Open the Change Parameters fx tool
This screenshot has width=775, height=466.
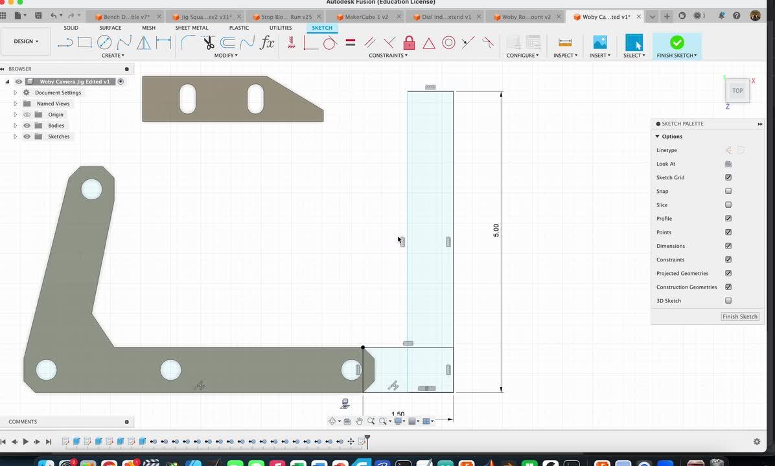pos(267,43)
